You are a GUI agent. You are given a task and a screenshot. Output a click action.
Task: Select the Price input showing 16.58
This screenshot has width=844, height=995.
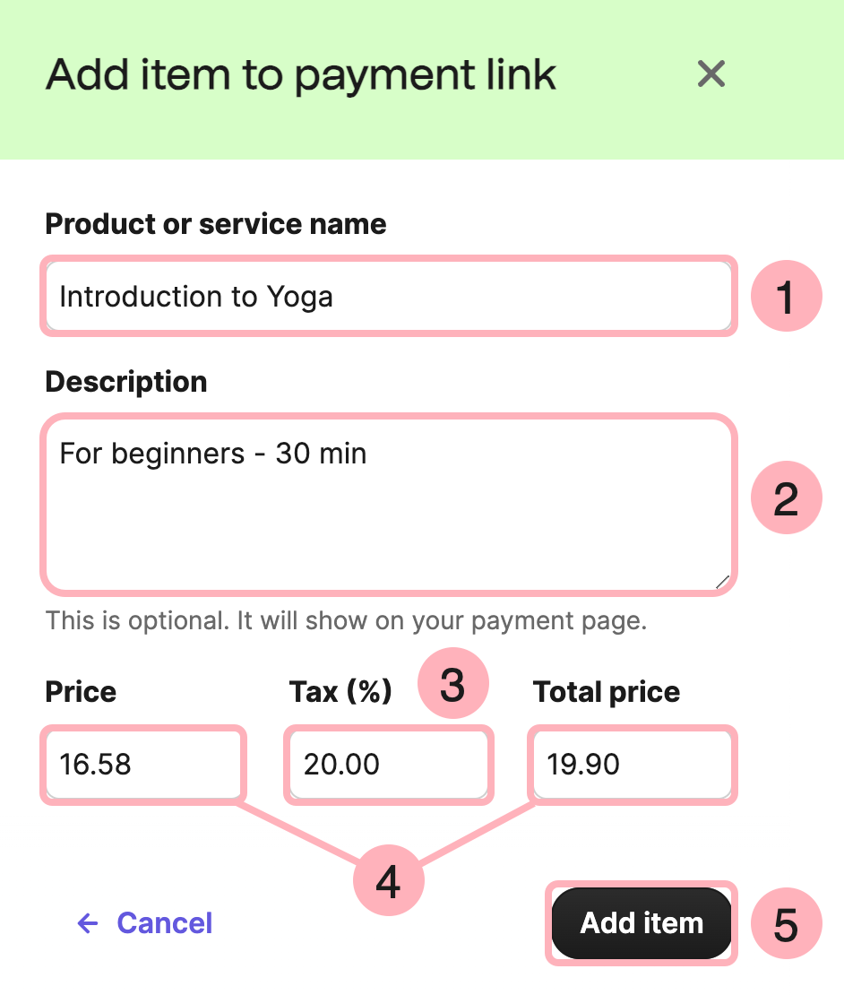click(x=143, y=765)
